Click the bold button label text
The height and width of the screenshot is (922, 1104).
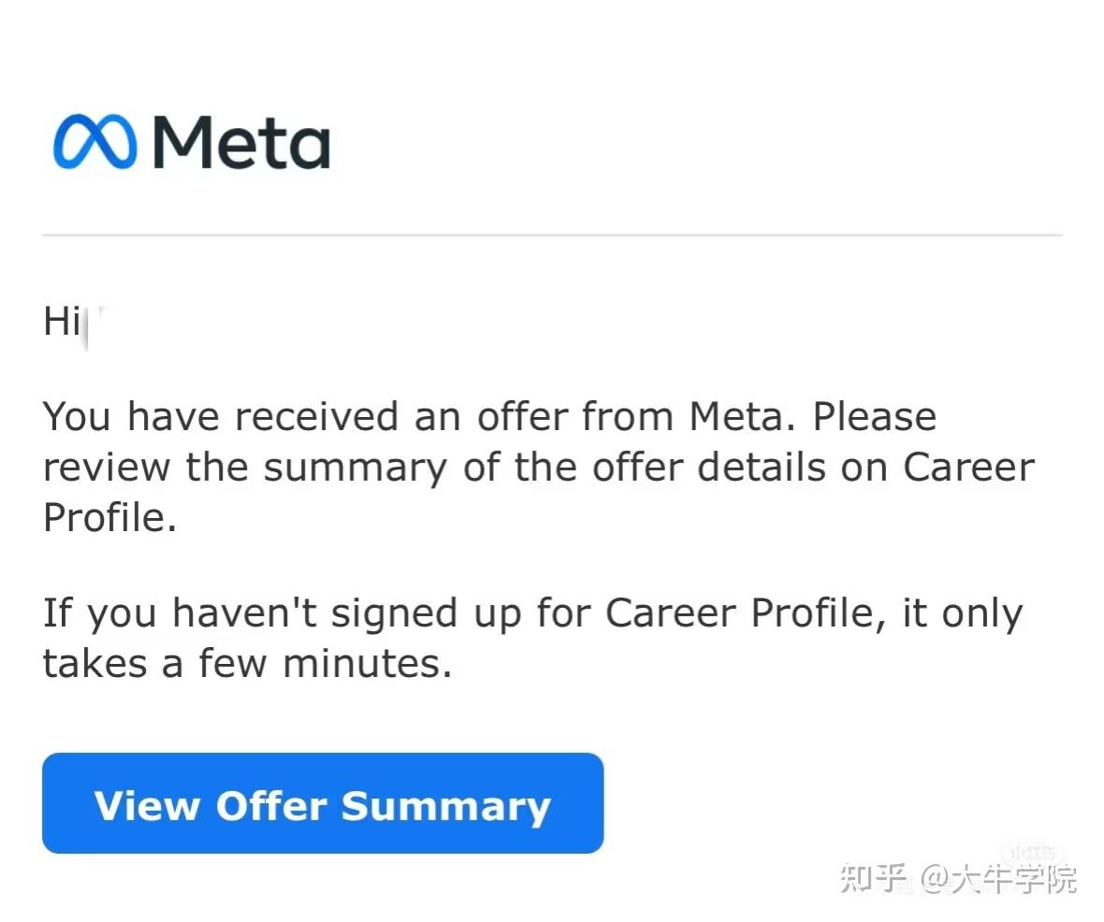click(322, 804)
